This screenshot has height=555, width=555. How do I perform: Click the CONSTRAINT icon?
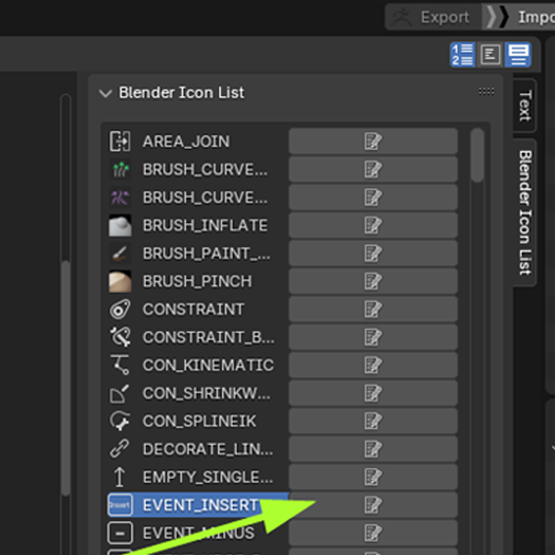pyautogui.click(x=119, y=309)
